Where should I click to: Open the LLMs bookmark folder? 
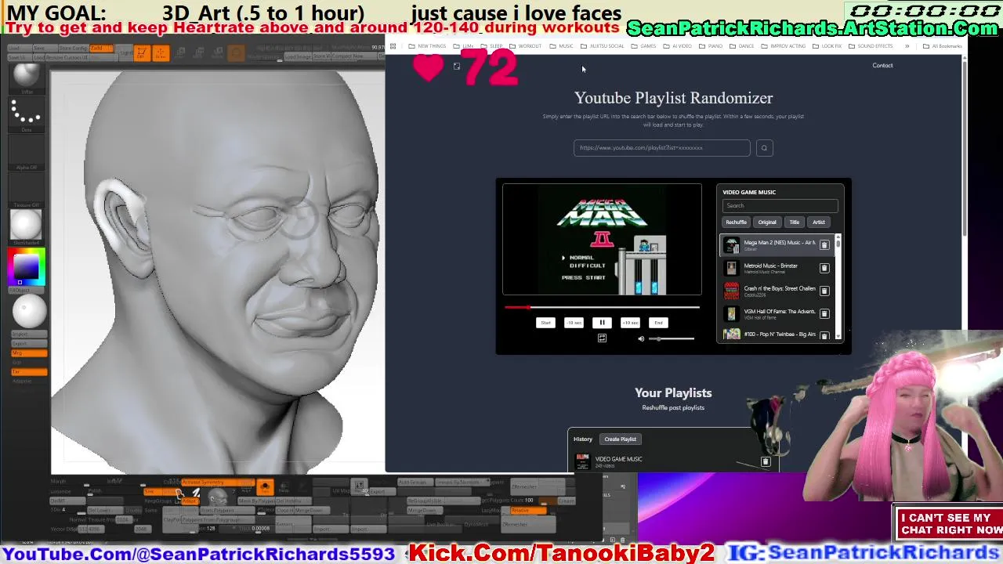pos(464,46)
